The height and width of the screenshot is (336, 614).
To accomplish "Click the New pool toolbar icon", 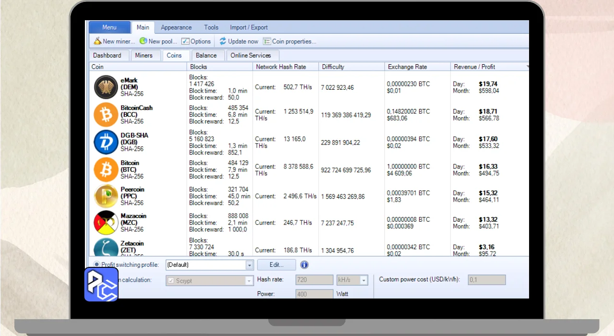I will tap(143, 41).
